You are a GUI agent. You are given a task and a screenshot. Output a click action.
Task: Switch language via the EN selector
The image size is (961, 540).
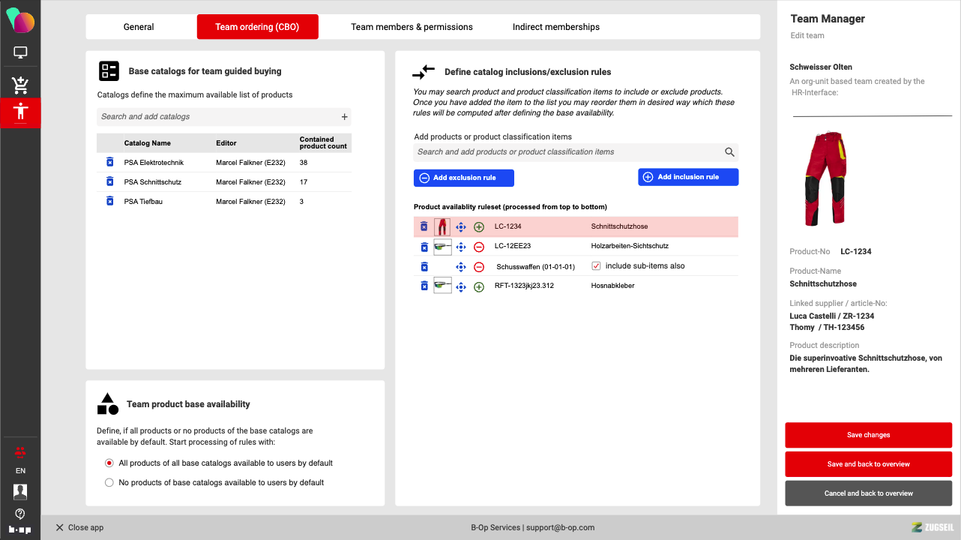coord(20,471)
